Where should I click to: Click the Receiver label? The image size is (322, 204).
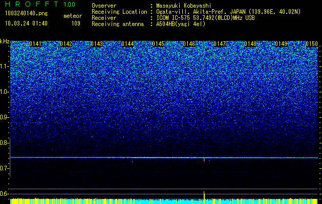click(104, 18)
